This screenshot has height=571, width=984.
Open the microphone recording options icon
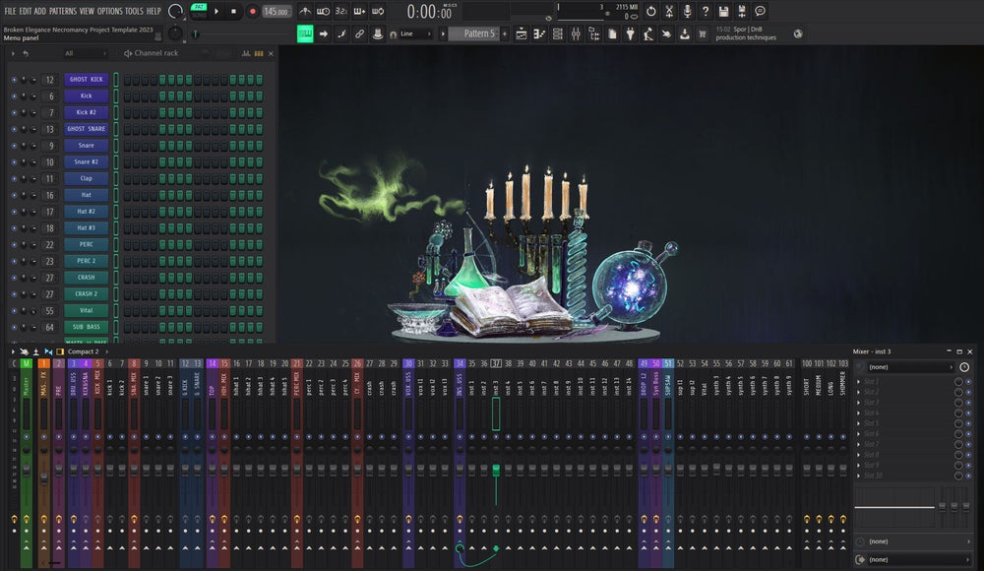687,11
